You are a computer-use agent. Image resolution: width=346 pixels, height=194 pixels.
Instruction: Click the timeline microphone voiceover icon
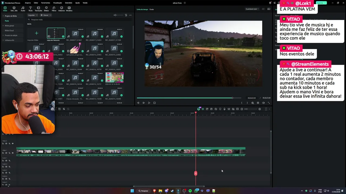point(224,109)
